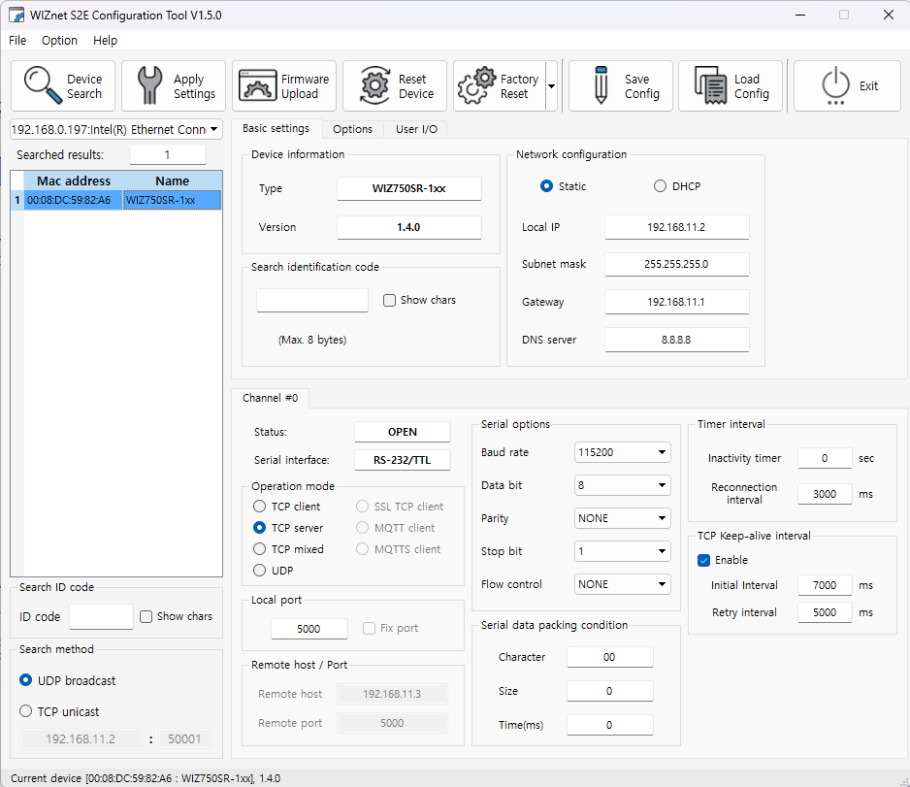Select device row with MAC 00:08:DC:59:82:A6
Screen dimensions: 910x787
click(x=73, y=200)
